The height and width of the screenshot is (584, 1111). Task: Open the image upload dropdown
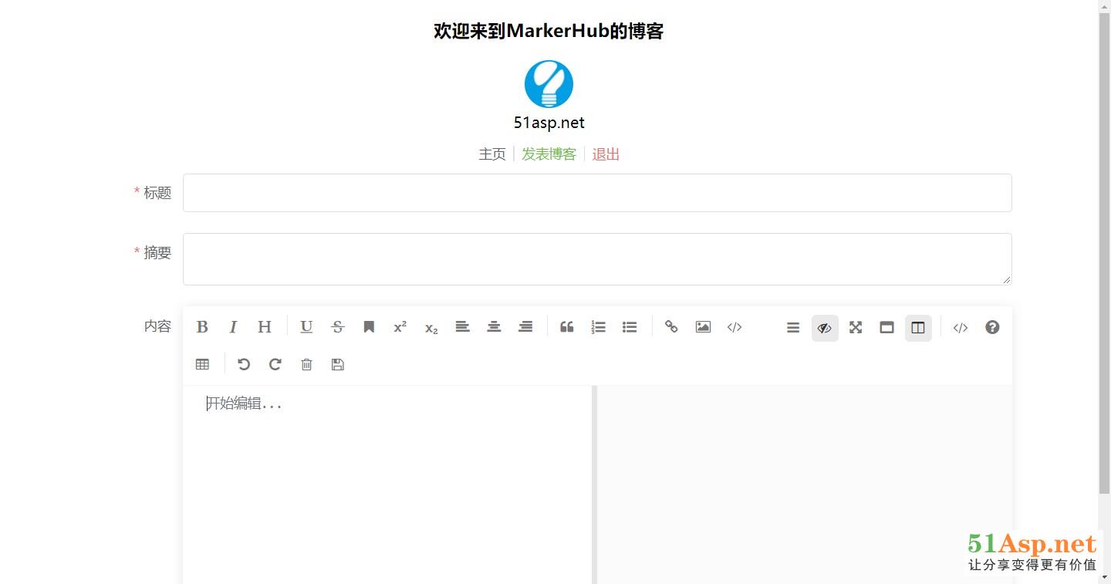(703, 327)
